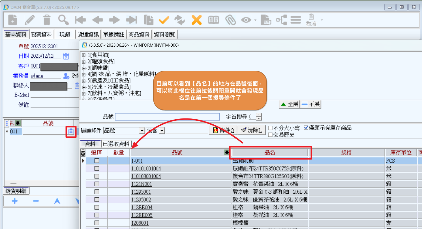The height and width of the screenshot is (229, 422).
Task: Expand the 3[調味醬] category node
Action: 84,68
